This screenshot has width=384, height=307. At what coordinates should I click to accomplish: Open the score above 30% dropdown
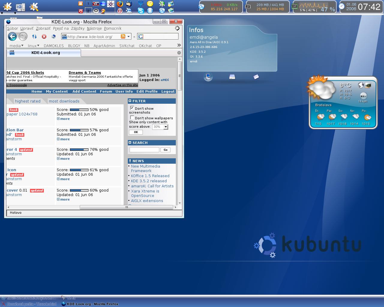coord(160,127)
